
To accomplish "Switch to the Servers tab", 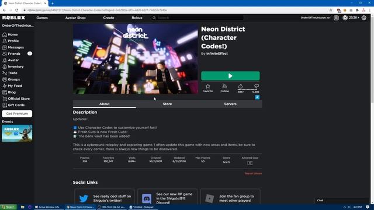I will (x=230, y=104).
